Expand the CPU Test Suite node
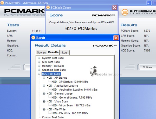156x119 pixels. (39, 62)
